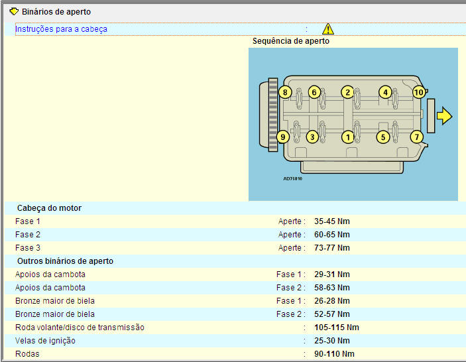Click the 25-30 Nm torque value

tap(332, 341)
